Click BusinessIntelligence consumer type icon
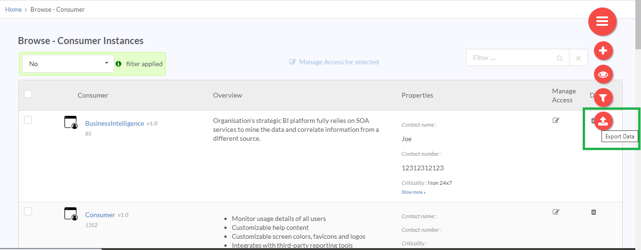This screenshot has width=641, height=250. pyautogui.click(x=71, y=122)
